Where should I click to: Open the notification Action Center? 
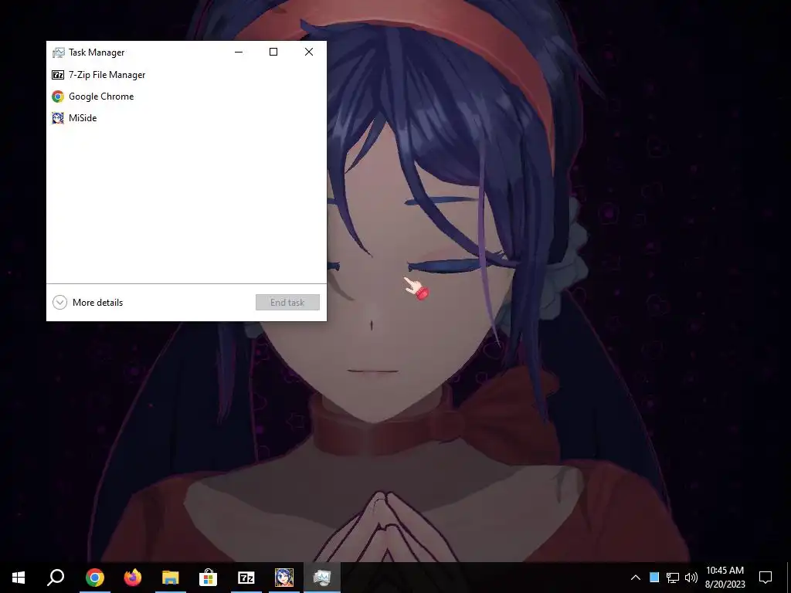click(766, 578)
